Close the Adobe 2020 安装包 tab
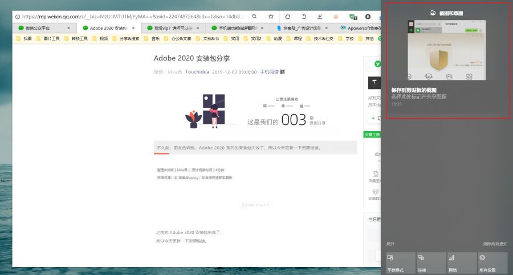This screenshot has width=513, height=275. click(x=133, y=28)
